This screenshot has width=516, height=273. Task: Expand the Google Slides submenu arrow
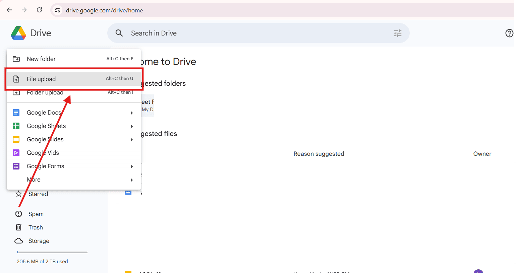[132, 140]
